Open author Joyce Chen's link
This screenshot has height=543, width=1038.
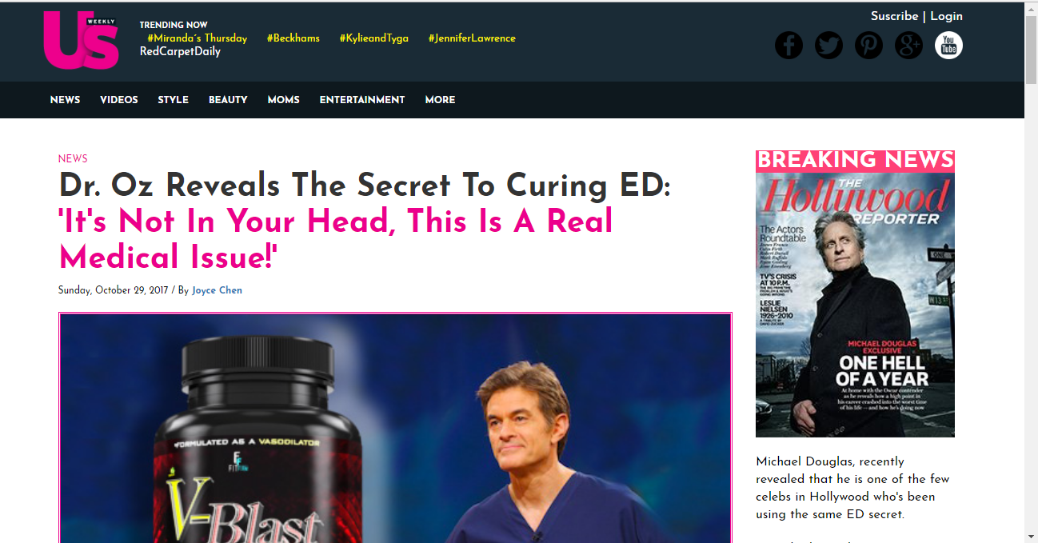(217, 290)
